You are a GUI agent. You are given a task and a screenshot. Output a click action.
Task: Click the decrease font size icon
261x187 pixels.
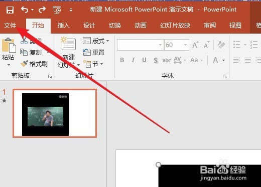point(207,45)
